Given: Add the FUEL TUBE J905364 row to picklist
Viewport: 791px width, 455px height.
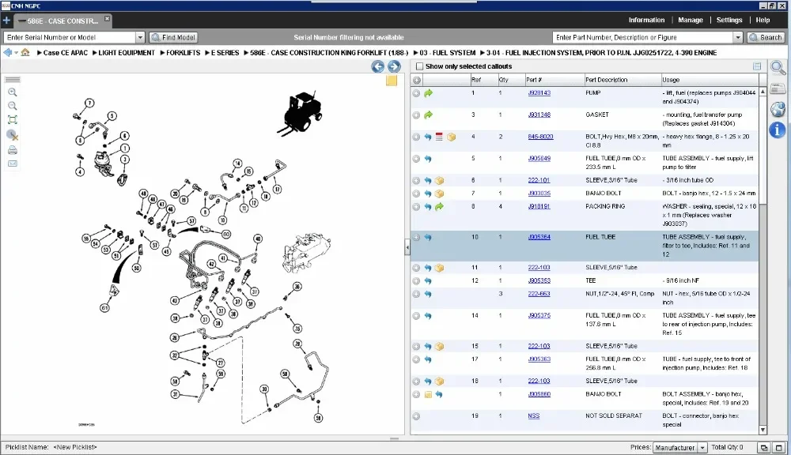Looking at the screenshot, I should coord(416,237).
